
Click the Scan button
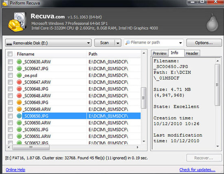105,43
